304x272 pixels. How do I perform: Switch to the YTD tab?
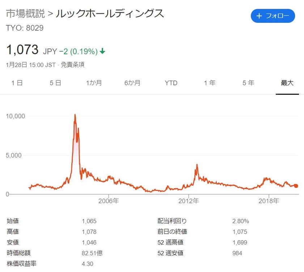click(x=171, y=83)
